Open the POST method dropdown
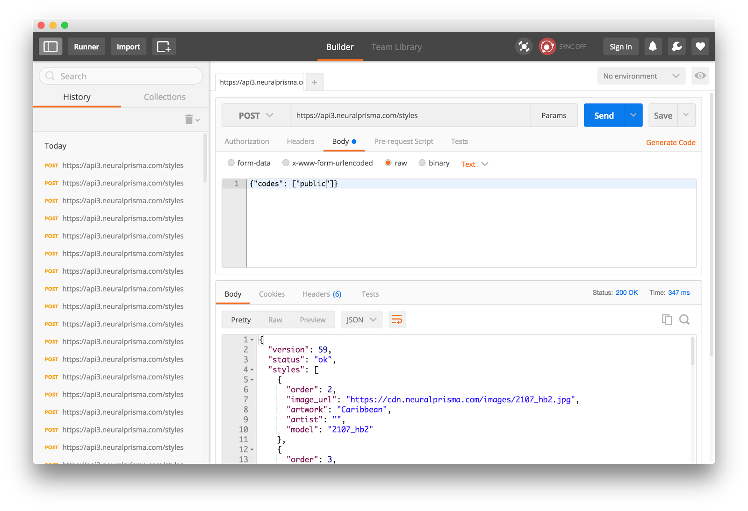Screen dimensions: 748x511 point(256,115)
